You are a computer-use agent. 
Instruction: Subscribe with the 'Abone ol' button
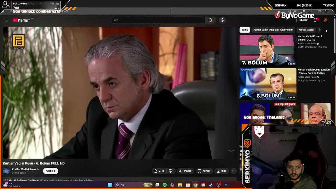click(x=51, y=171)
